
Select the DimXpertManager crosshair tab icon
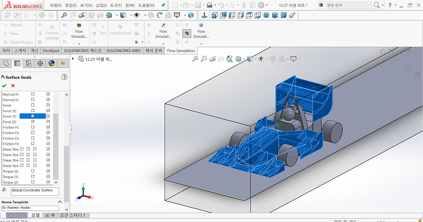click(x=40, y=63)
